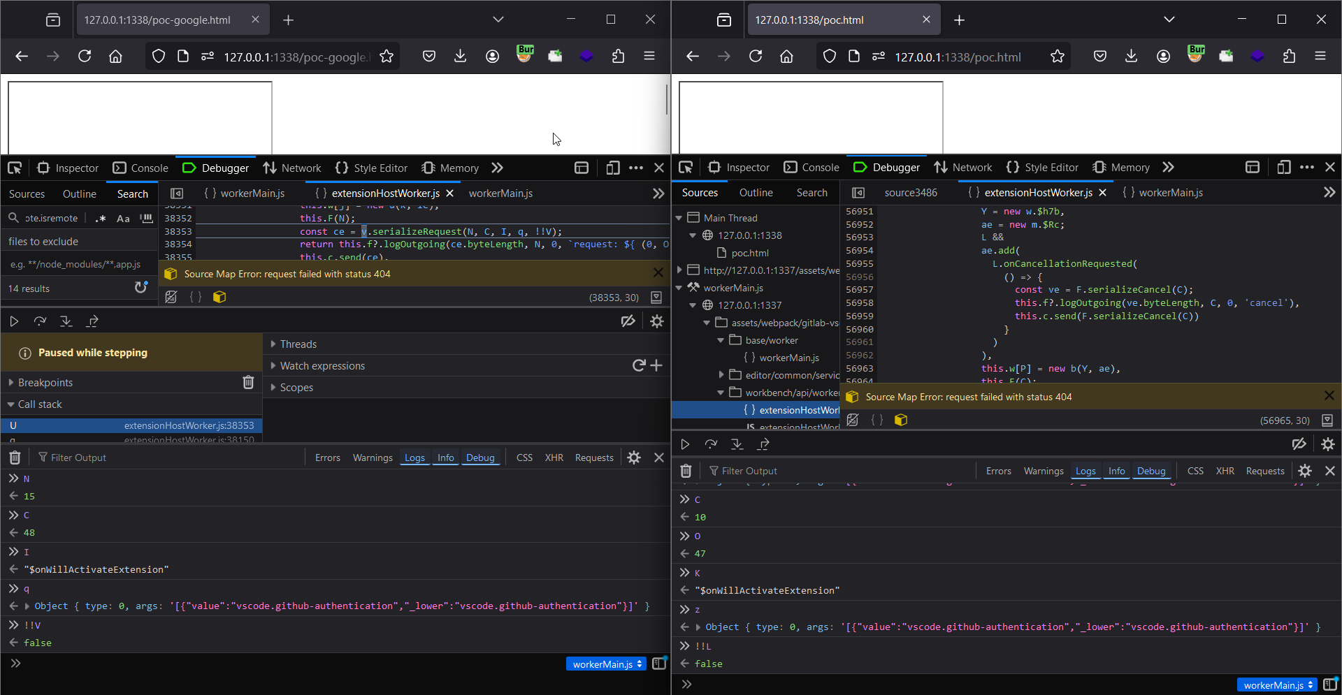The width and height of the screenshot is (1342, 695).
Task: Clear left console output with trash icon
Action: pyautogui.click(x=15, y=458)
